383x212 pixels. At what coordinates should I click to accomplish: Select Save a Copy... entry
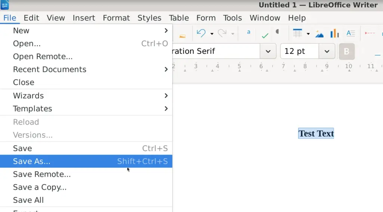point(86,187)
